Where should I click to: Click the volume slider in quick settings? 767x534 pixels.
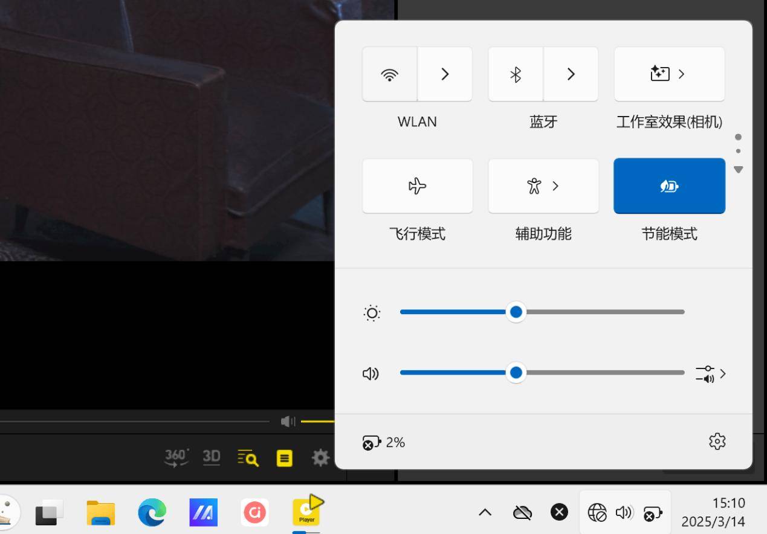(x=598, y=373)
